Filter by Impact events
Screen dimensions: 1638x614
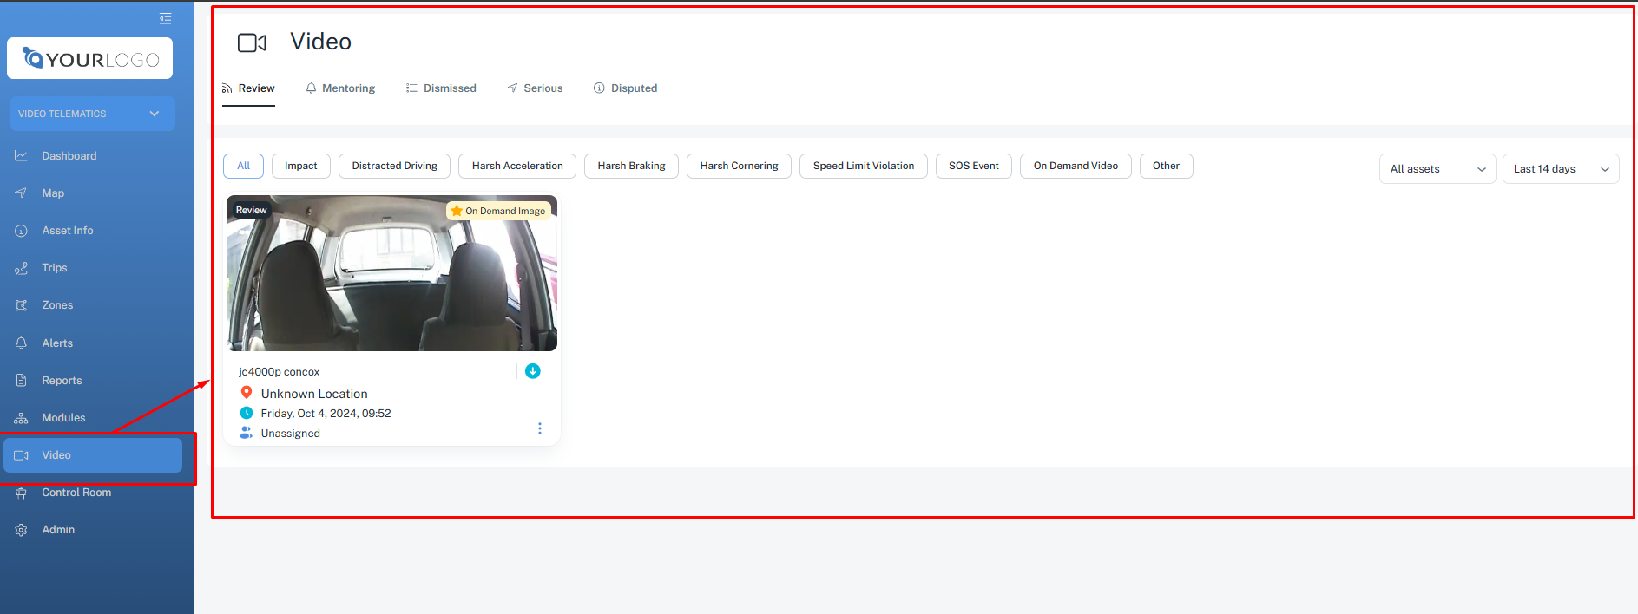(x=301, y=166)
